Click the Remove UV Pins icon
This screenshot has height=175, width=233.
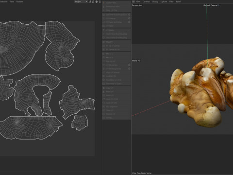click(x=104, y=6)
